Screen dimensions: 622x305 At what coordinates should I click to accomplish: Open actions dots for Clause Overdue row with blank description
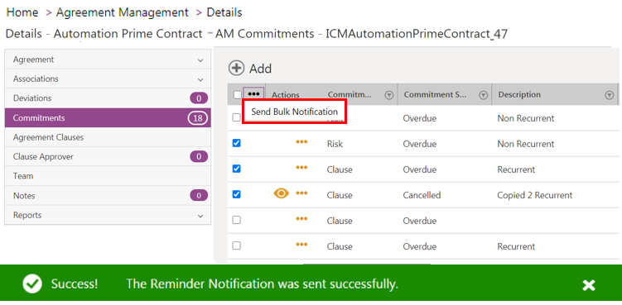tap(301, 219)
